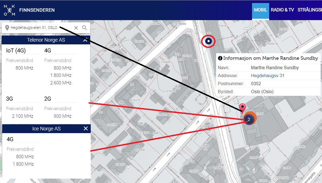The height and width of the screenshot is (183, 322).
Task: Click the 2 600 MHz frequency entry
Action: pos(61,83)
